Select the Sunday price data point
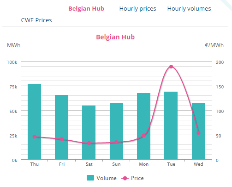This screenshot has width=232, height=187. (x=116, y=142)
